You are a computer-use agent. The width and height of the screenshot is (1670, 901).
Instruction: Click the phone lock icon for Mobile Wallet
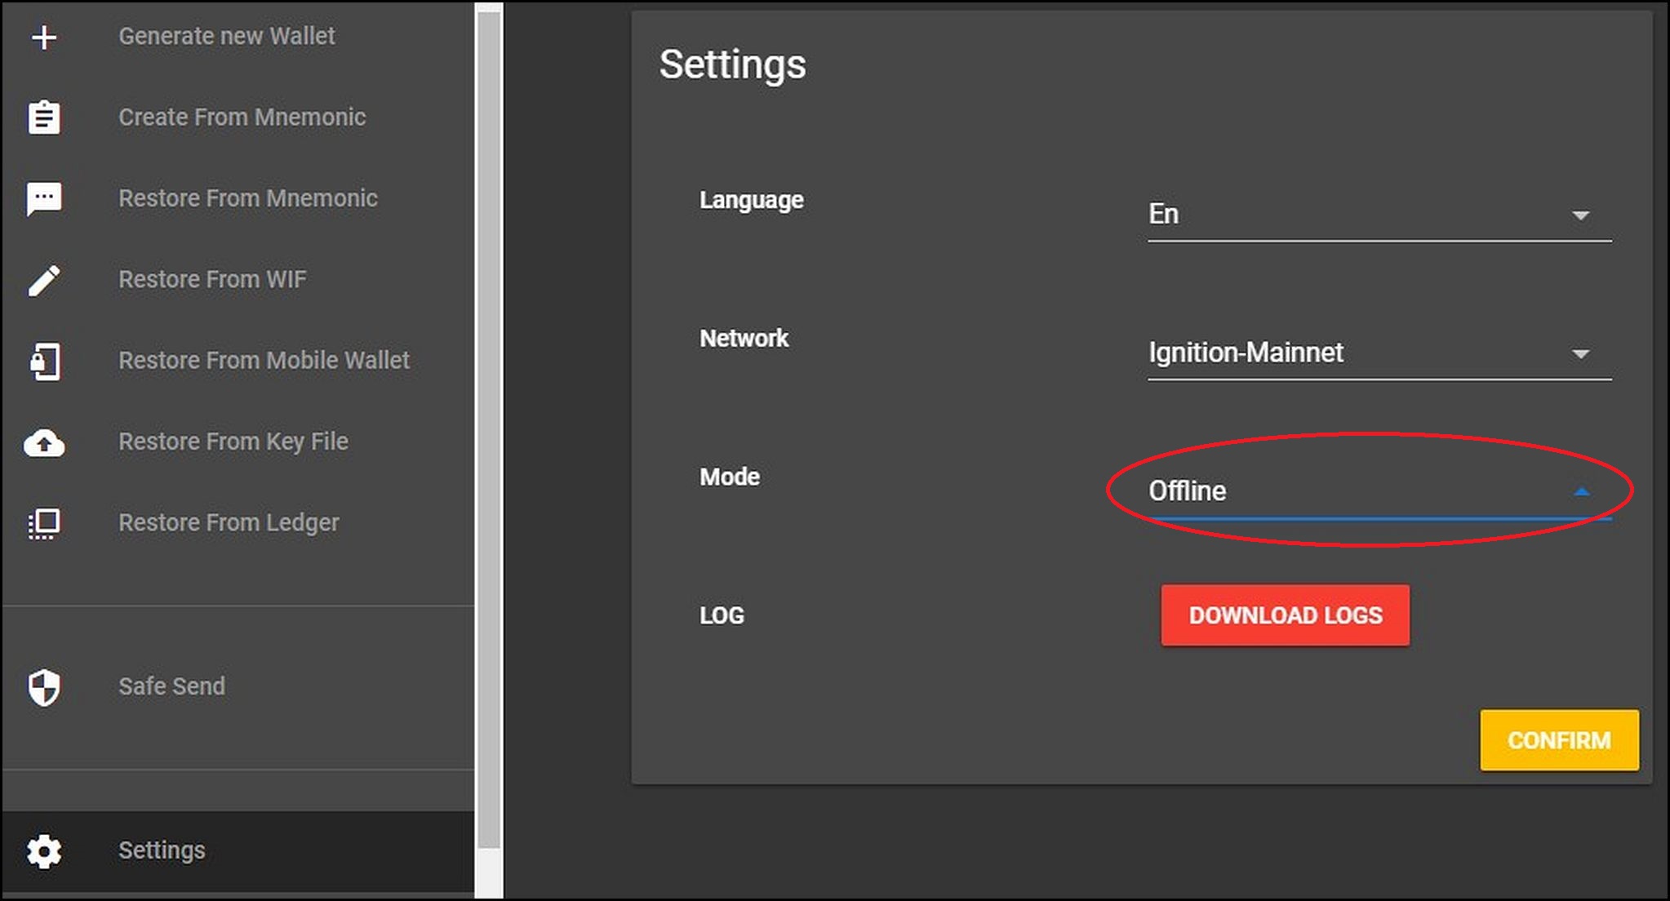click(x=45, y=361)
